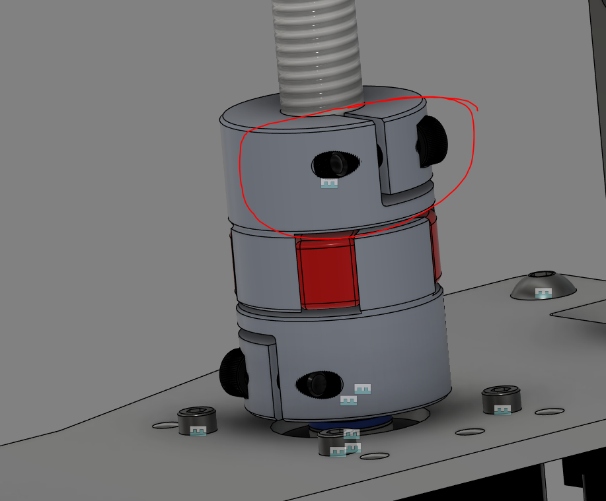
Task: Select the joint glyph on the right socket head screw
Action: (x=503, y=410)
